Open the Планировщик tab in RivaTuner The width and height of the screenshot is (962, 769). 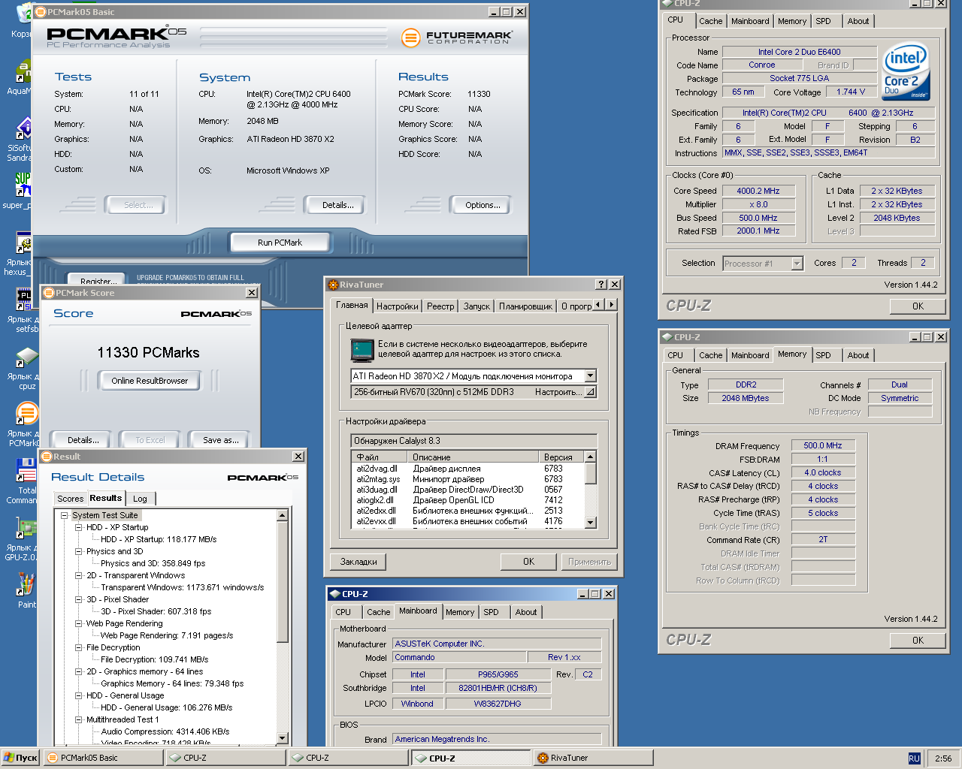(525, 306)
